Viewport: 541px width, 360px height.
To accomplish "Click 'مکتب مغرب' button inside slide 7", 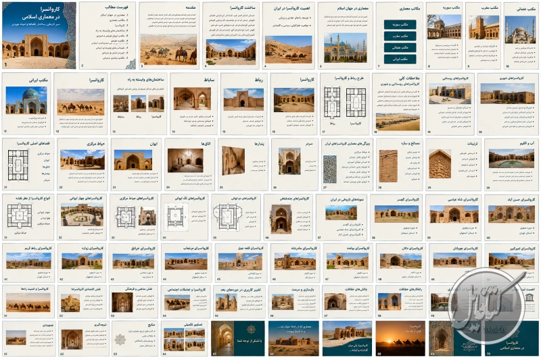I will point(400,36).
